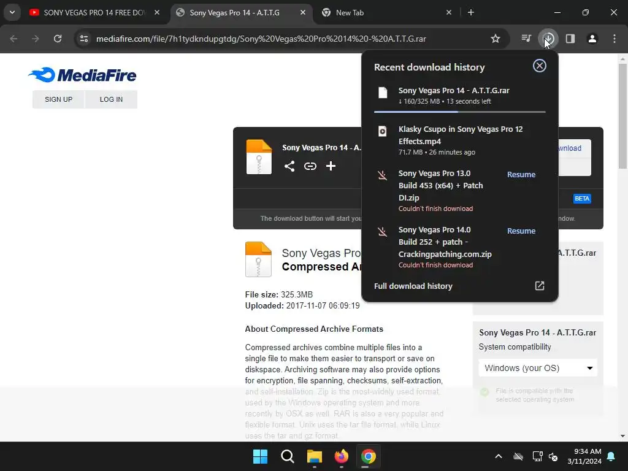Open a new browser tab with plus button
628x471 pixels.
[471, 13]
